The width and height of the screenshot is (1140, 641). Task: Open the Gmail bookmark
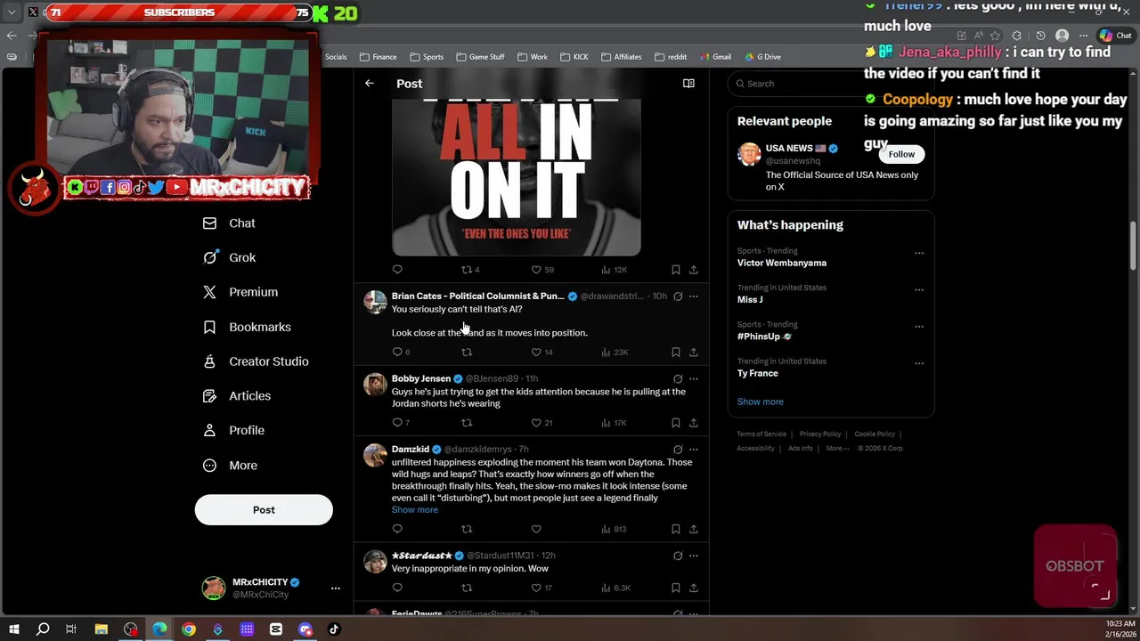(x=715, y=57)
